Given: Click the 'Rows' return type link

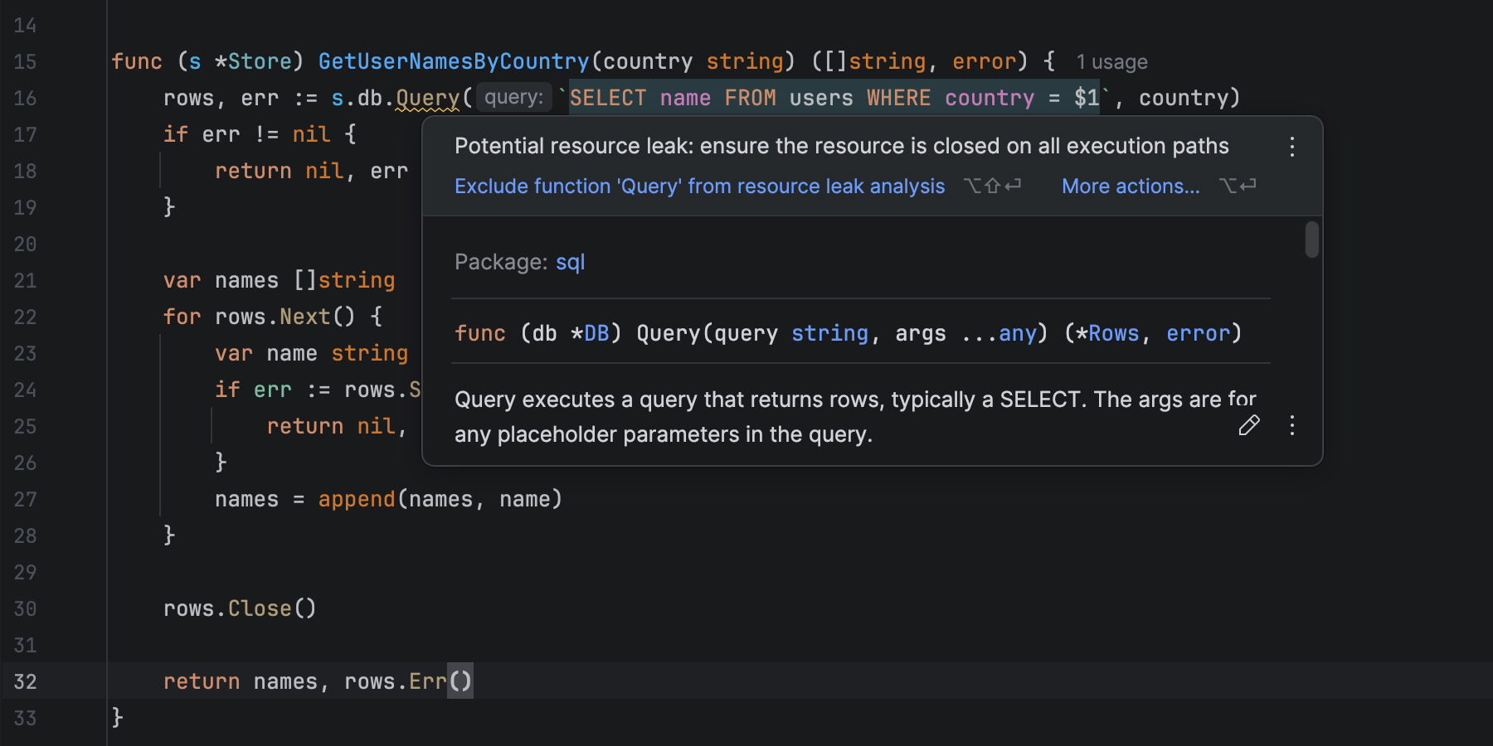Looking at the screenshot, I should (x=1113, y=333).
